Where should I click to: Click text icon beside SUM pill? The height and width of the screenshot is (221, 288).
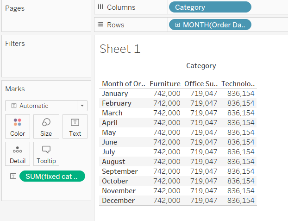pyautogui.click(x=13, y=176)
